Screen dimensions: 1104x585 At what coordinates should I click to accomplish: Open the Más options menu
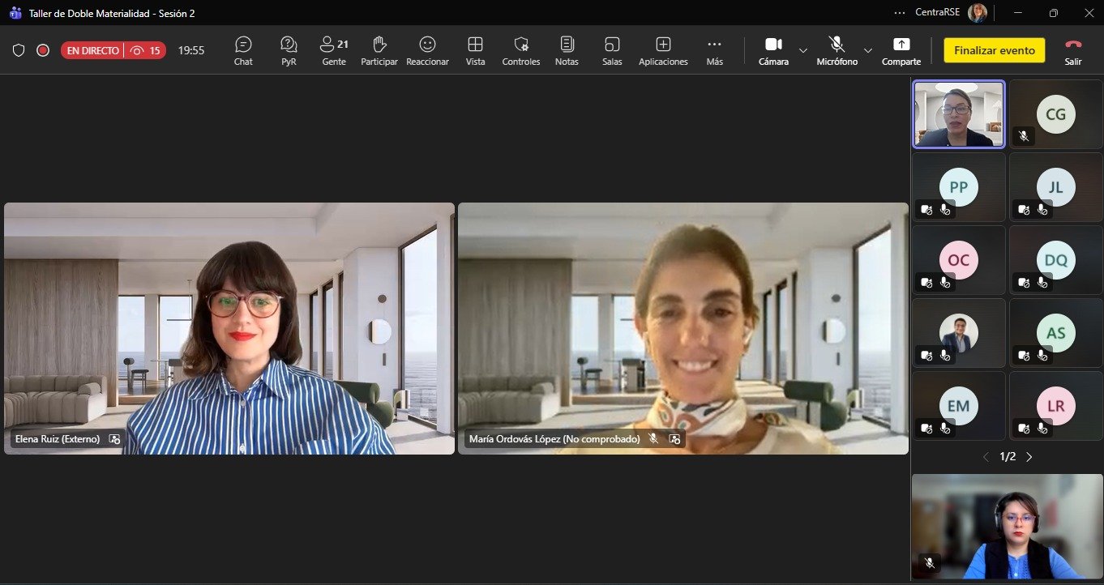[714, 50]
